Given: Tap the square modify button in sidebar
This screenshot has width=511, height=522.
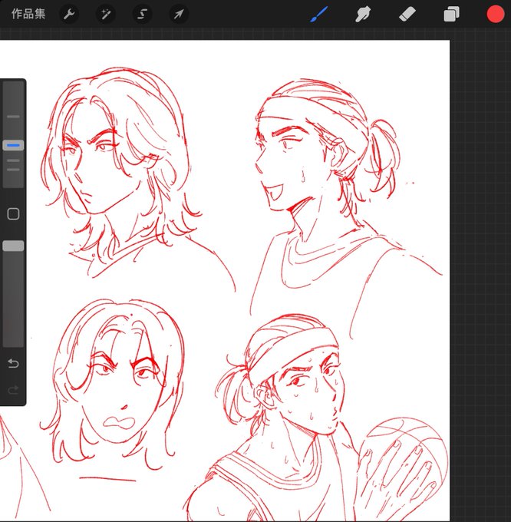Looking at the screenshot, I should 13,214.
